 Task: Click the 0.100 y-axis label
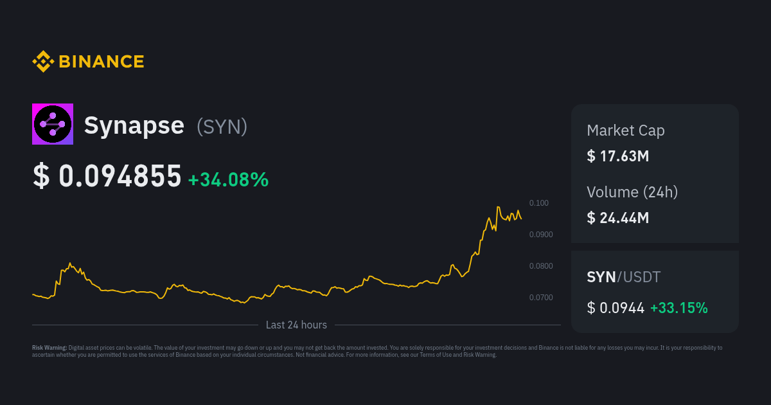coord(538,203)
